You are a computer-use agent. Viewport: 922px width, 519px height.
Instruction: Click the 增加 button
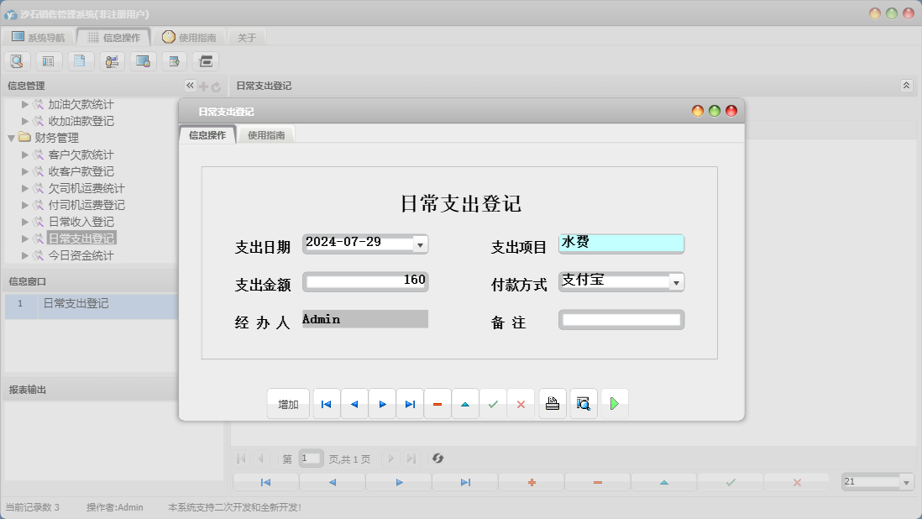pos(288,403)
